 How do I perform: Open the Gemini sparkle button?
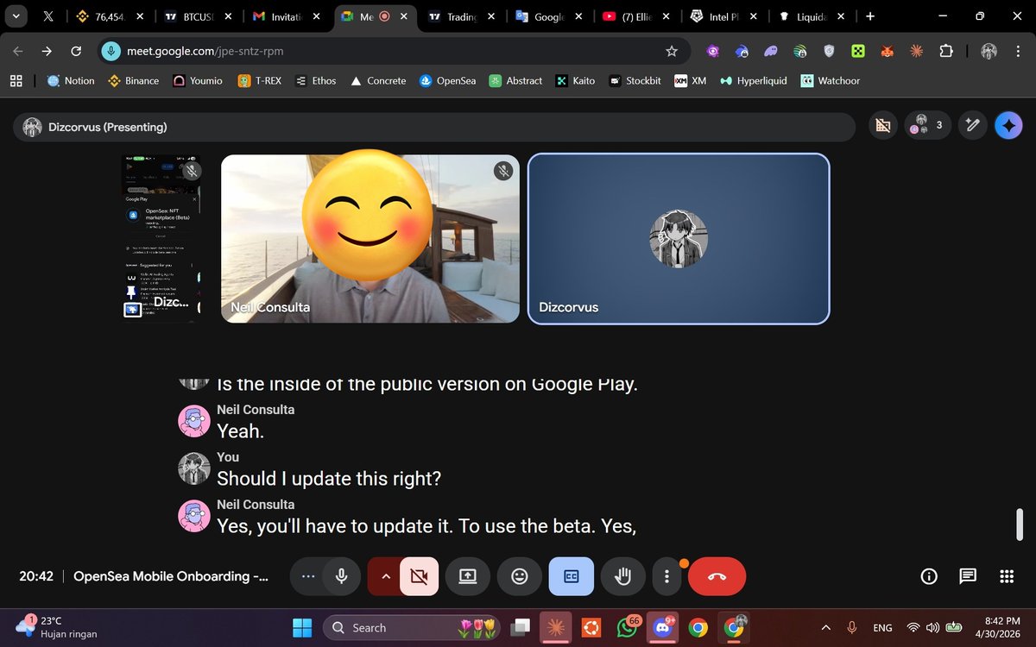tap(1008, 126)
